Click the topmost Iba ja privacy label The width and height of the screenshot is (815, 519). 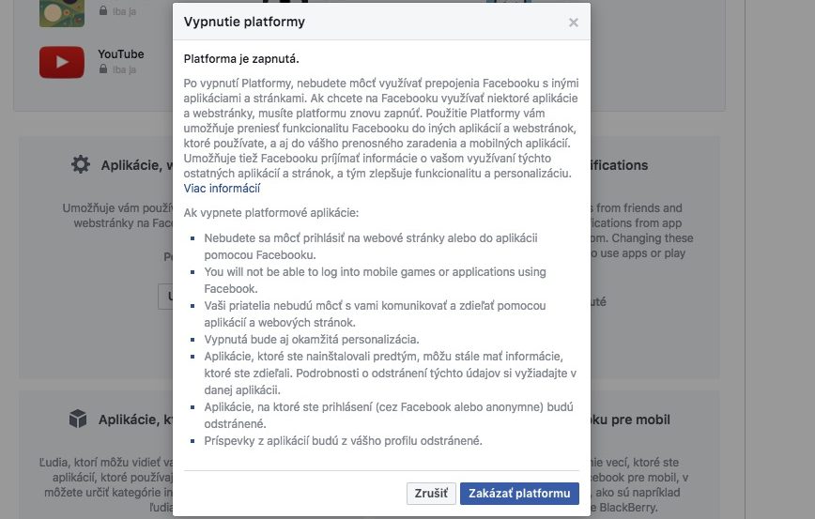click(124, 11)
